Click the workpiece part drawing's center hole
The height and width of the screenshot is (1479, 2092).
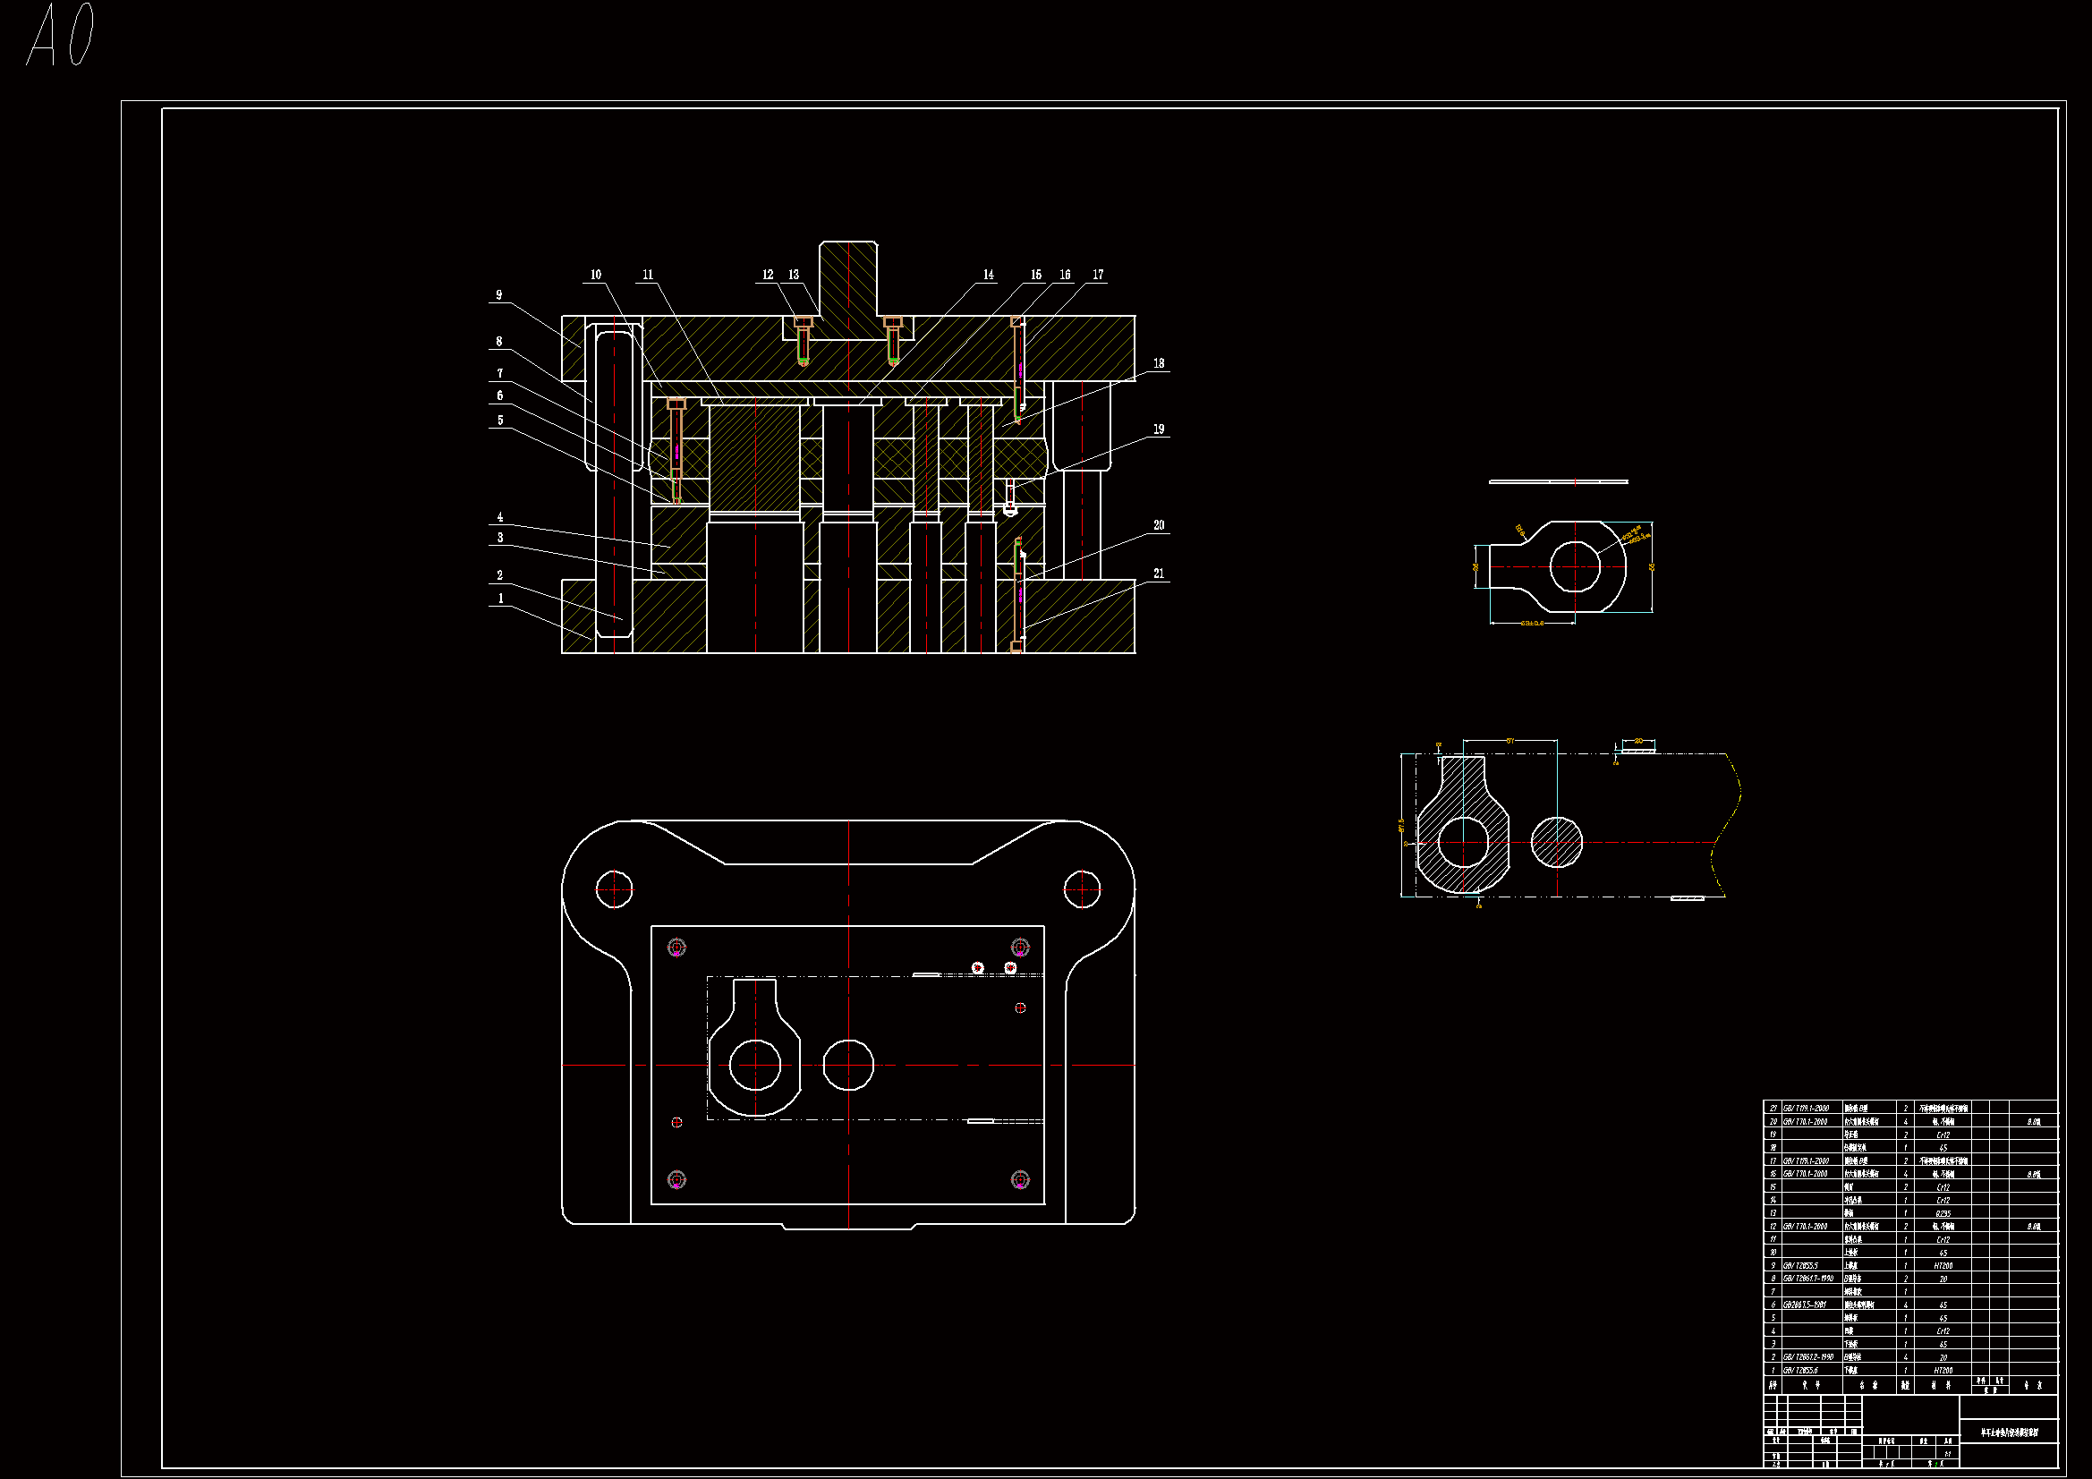pos(1574,565)
